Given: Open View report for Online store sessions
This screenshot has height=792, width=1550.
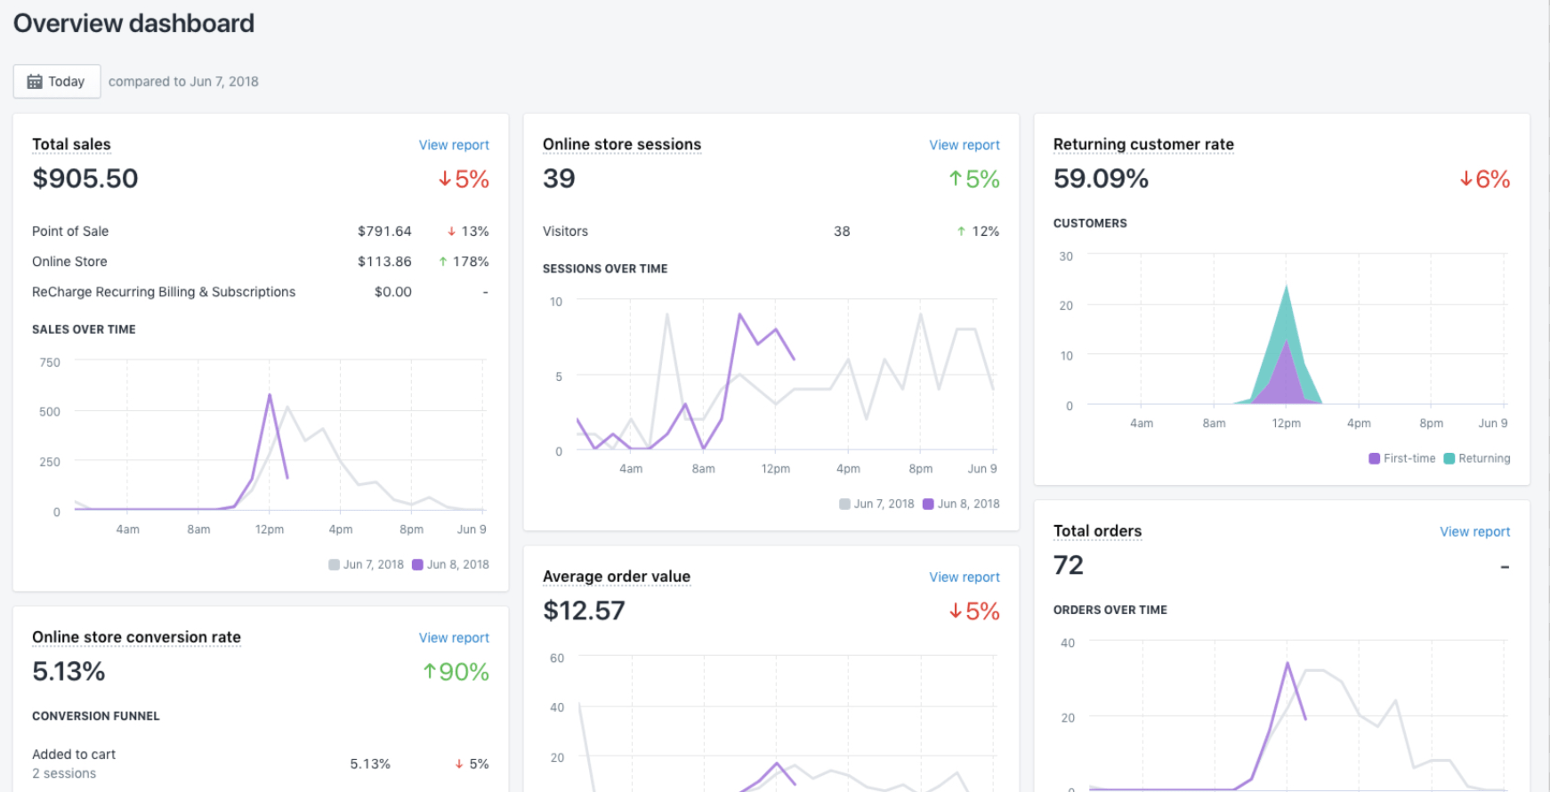Looking at the screenshot, I should tap(964, 145).
